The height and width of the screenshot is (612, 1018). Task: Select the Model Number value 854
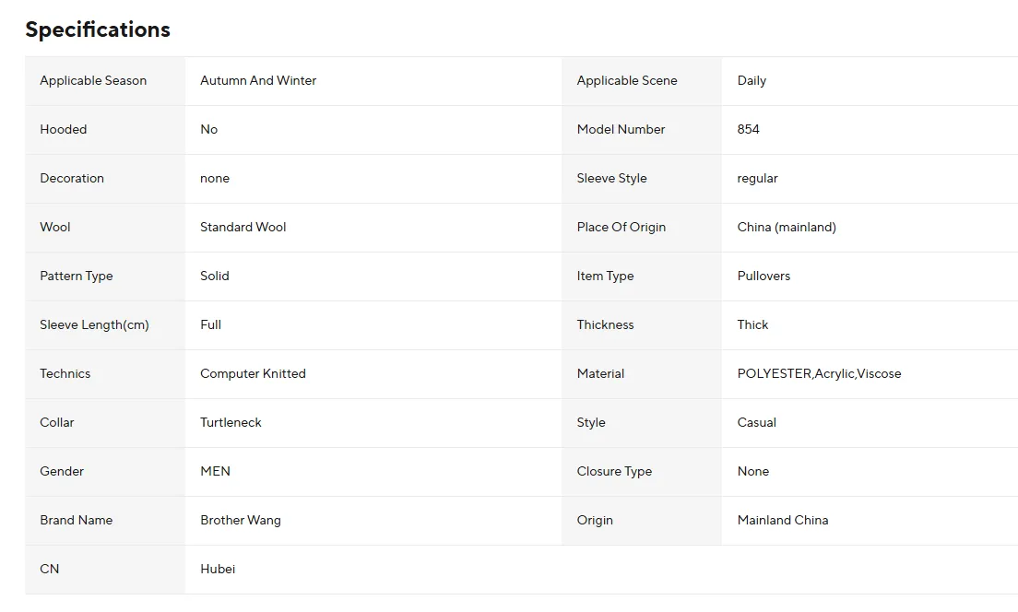748,130
